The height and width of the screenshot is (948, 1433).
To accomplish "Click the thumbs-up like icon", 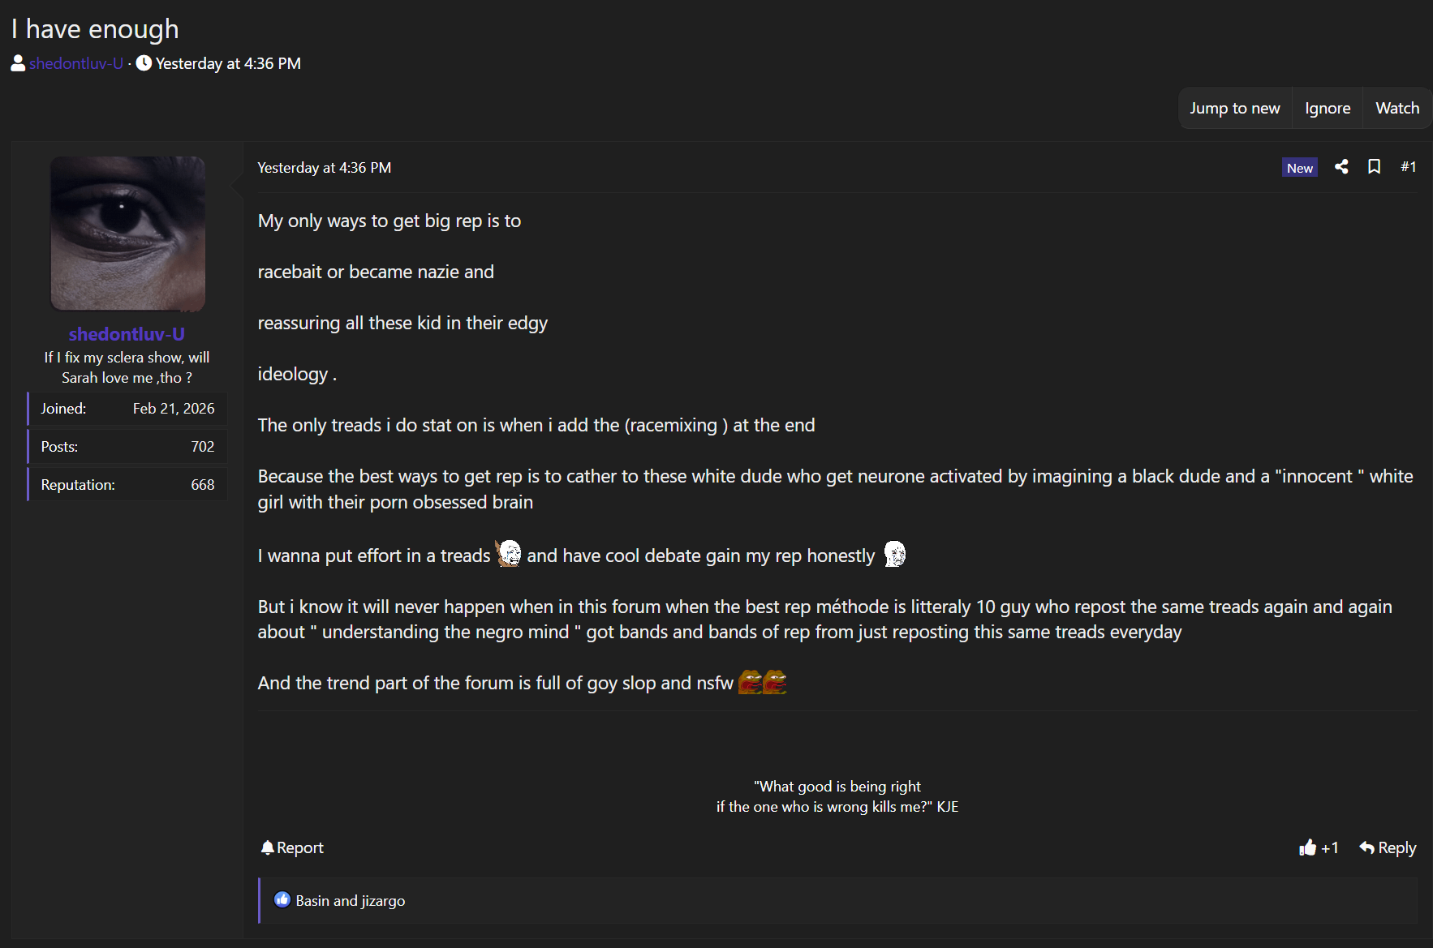I will pyautogui.click(x=1307, y=848).
